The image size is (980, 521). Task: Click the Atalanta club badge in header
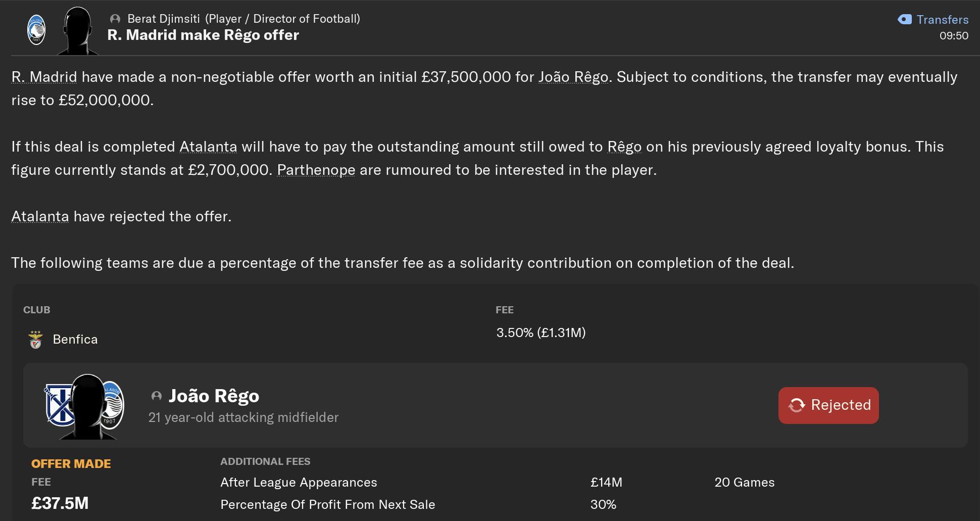pyautogui.click(x=36, y=30)
